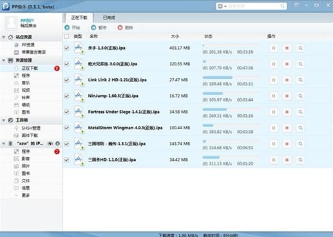Uncheck the 143.74 MB download checkbox

(66, 144)
